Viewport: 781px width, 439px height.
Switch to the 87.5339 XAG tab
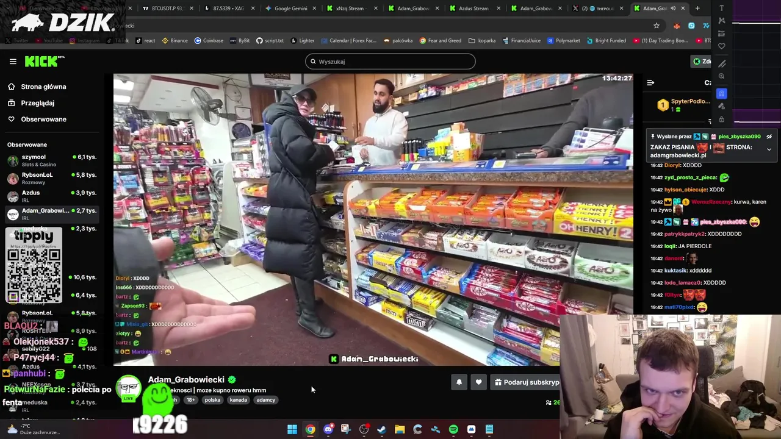tap(229, 9)
